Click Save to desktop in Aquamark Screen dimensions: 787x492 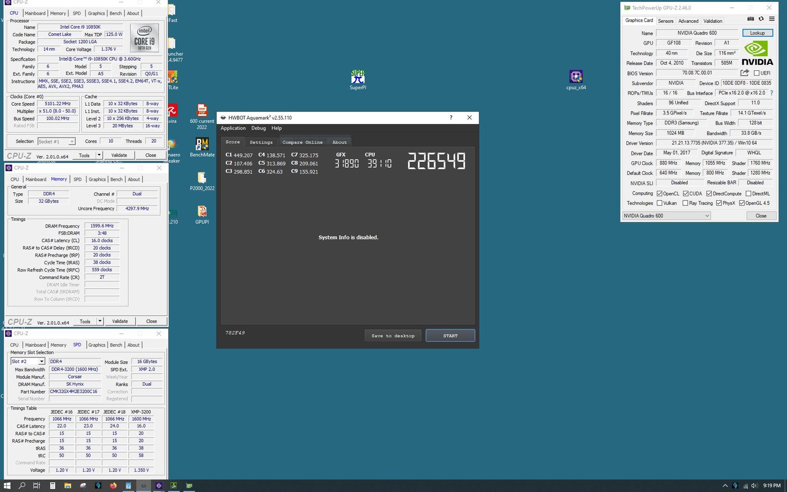(x=393, y=336)
